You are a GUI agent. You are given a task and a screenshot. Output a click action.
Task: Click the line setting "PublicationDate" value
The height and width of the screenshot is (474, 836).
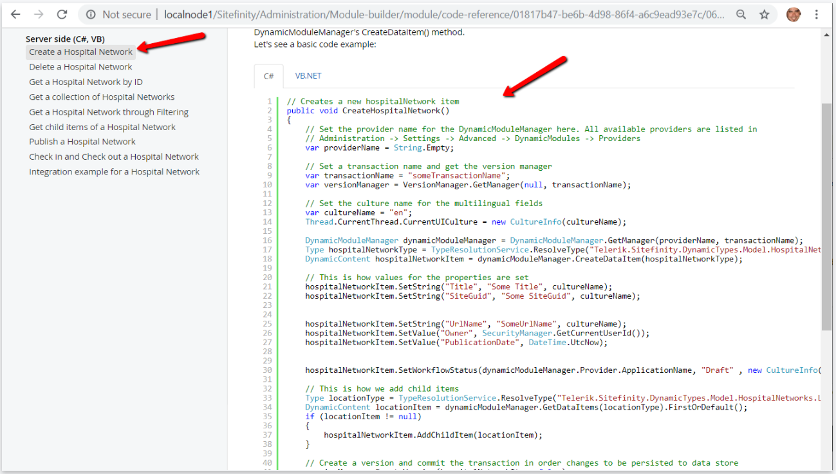456,342
